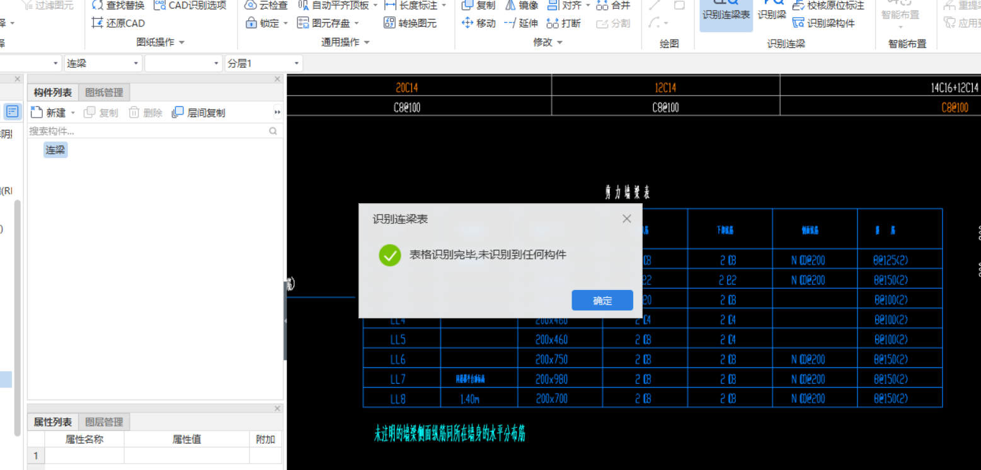
Task: Expand the 修改 group dropdown
Action: coord(559,42)
